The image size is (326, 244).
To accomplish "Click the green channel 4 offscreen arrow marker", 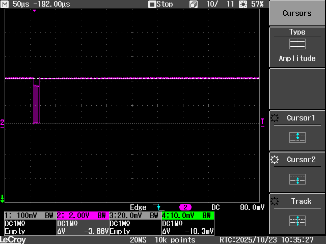I will (2, 199).
